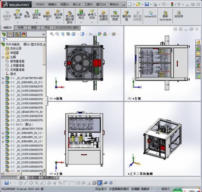The height and width of the screenshot is (192, 202).
Task: Click the feature tree vertical scrollbar down arrow
Action: click(x=44, y=170)
